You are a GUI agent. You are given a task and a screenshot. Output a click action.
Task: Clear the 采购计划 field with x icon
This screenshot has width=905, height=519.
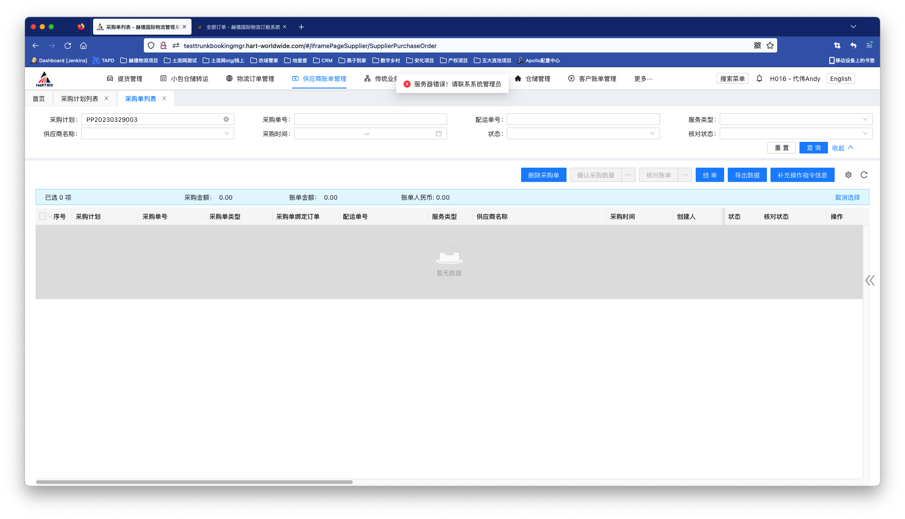tap(226, 119)
